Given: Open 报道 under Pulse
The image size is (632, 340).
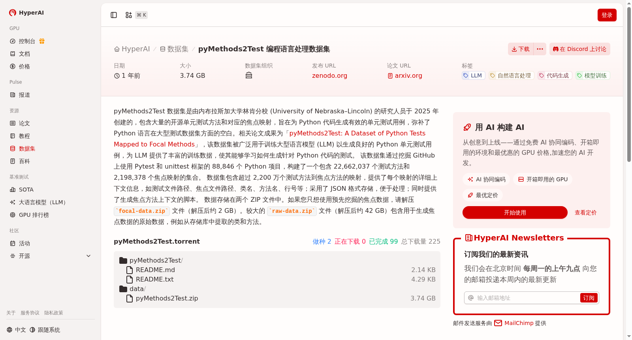Looking at the screenshot, I should tap(24, 95).
